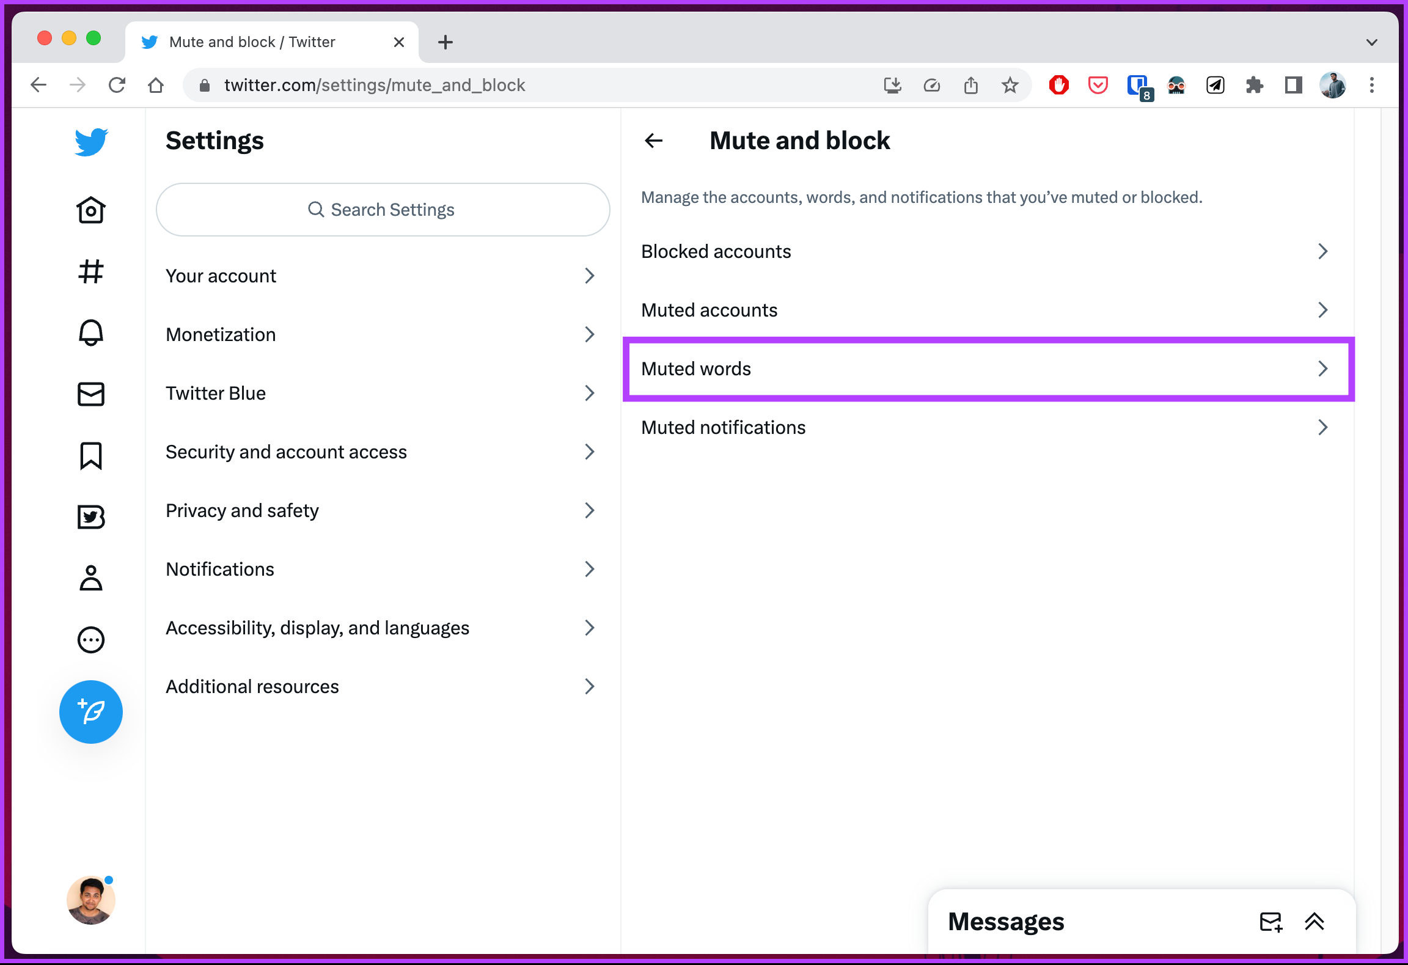Open the red stop-hand adblock extension
The width and height of the screenshot is (1408, 965).
(1059, 85)
